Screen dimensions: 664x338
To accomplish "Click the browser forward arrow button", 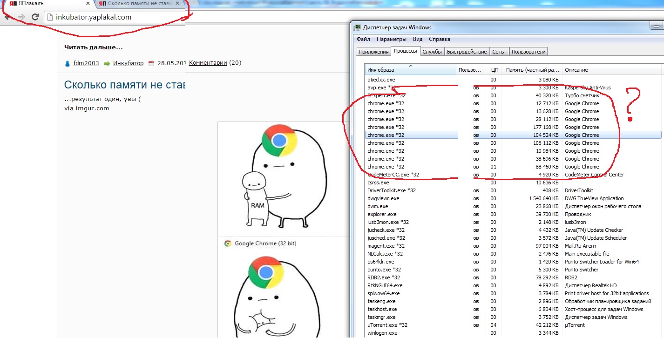I will pyautogui.click(x=21, y=17).
